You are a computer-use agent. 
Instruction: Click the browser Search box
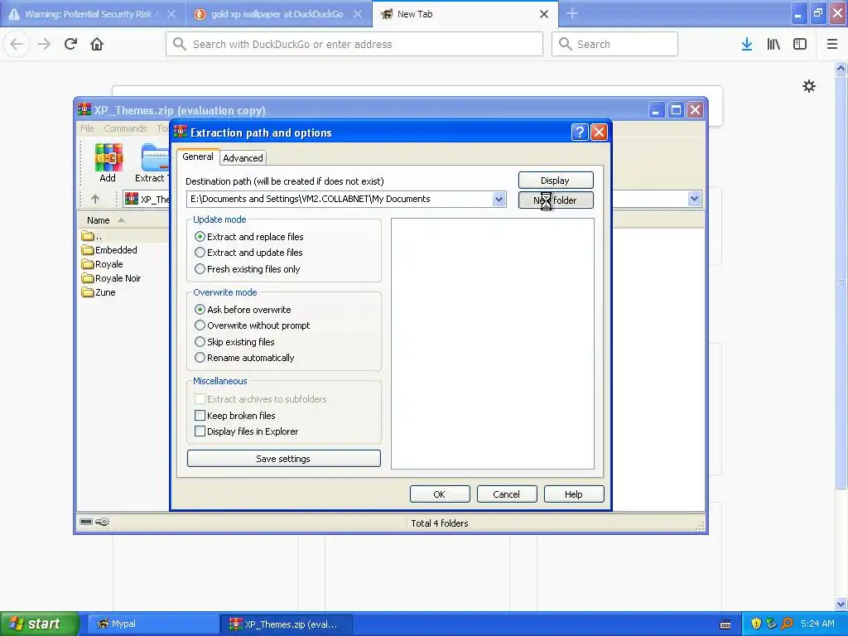pyautogui.click(x=615, y=45)
